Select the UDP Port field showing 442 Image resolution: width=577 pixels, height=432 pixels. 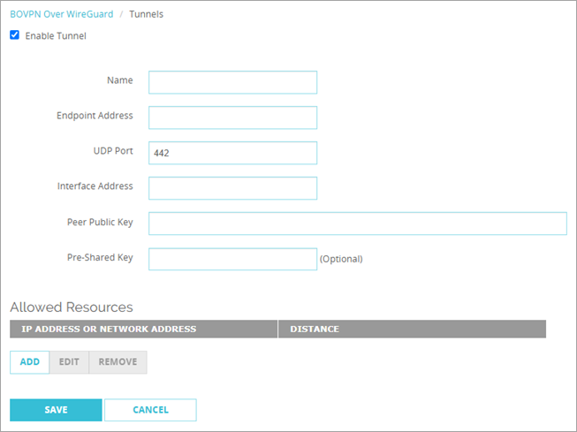(x=232, y=153)
